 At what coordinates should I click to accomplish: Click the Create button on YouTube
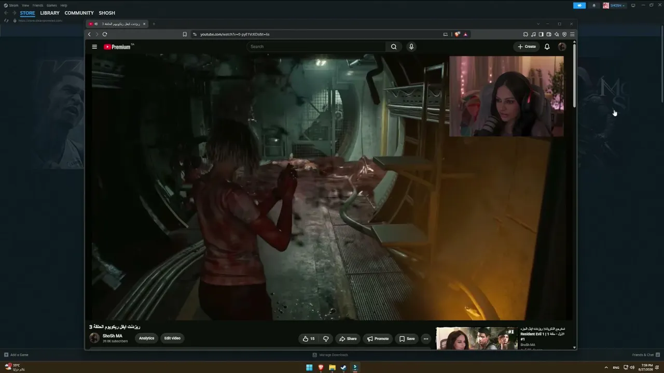pos(527,47)
